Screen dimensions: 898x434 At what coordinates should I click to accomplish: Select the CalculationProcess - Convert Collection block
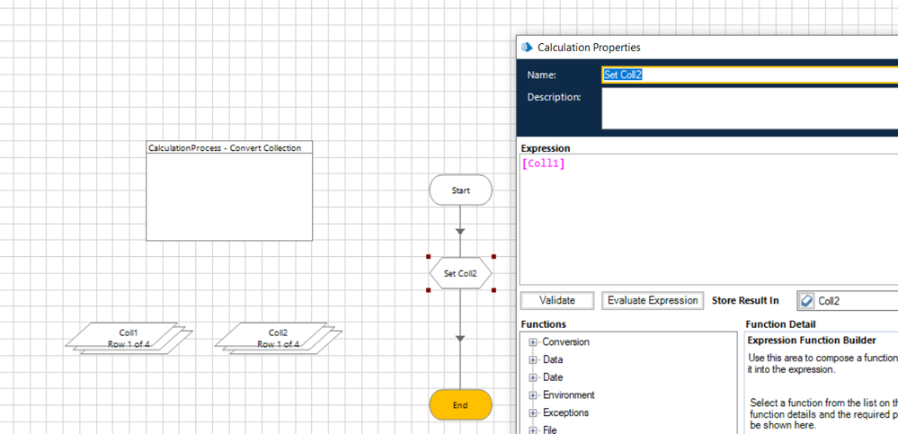pyautogui.click(x=229, y=192)
